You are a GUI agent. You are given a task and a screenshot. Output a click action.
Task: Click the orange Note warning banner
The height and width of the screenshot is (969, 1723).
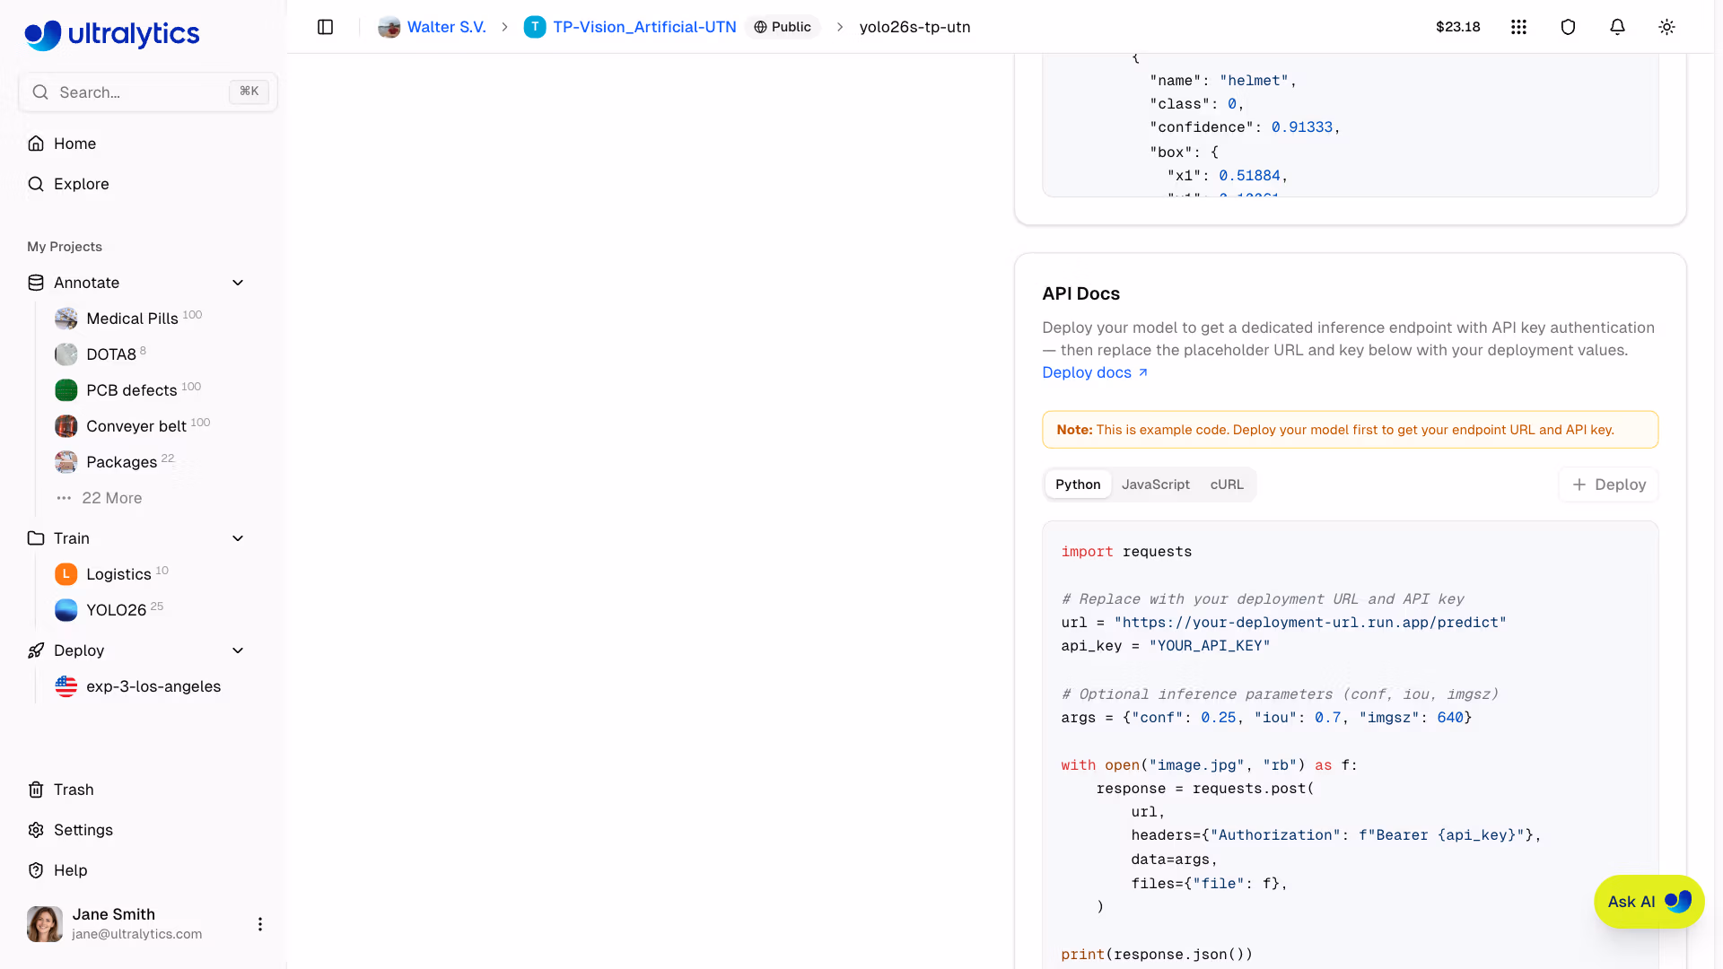coord(1350,430)
